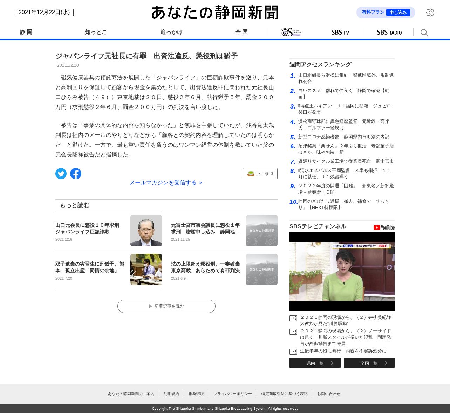Share article on Facebook
Viewport: 450px width, 413px height.
(76, 174)
